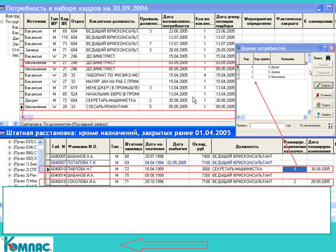Viewport: 336px width, 252px height.
Task: Select the ПОТАПОВА Т.И. employee cell
Action: pyautogui.click(x=88, y=163)
